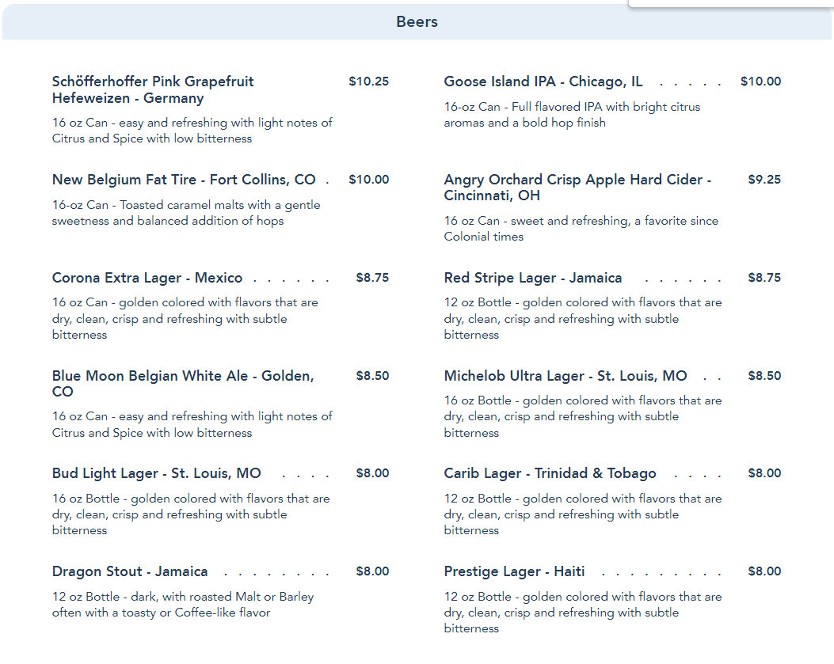Click Goose Island IPA menu item name
The width and height of the screenshot is (834, 664).
coord(543,82)
